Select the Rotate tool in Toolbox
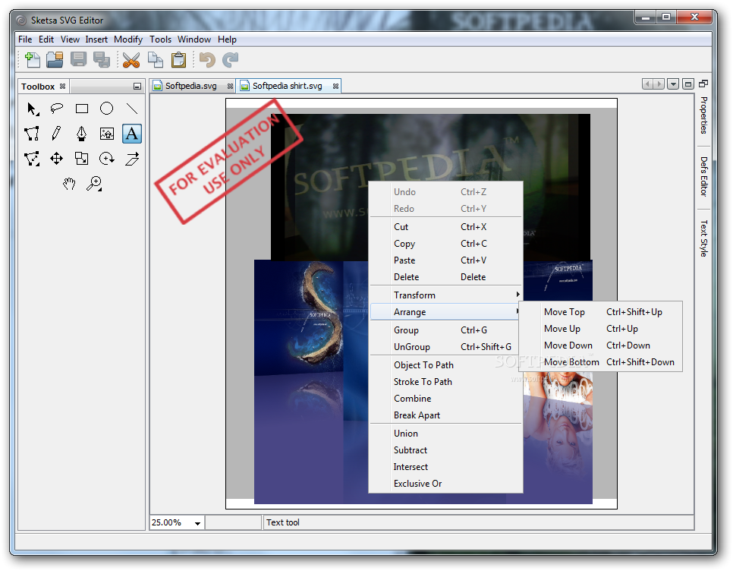Viewport: 733px width, 571px height. (x=106, y=159)
